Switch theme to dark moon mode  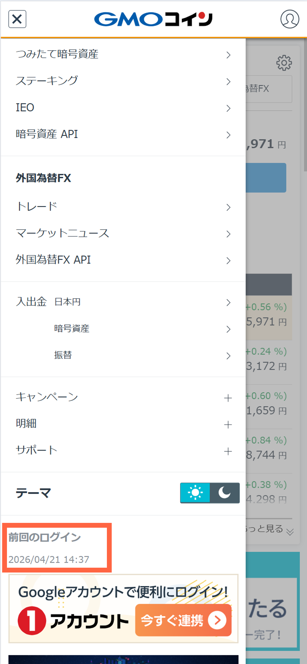(x=225, y=493)
